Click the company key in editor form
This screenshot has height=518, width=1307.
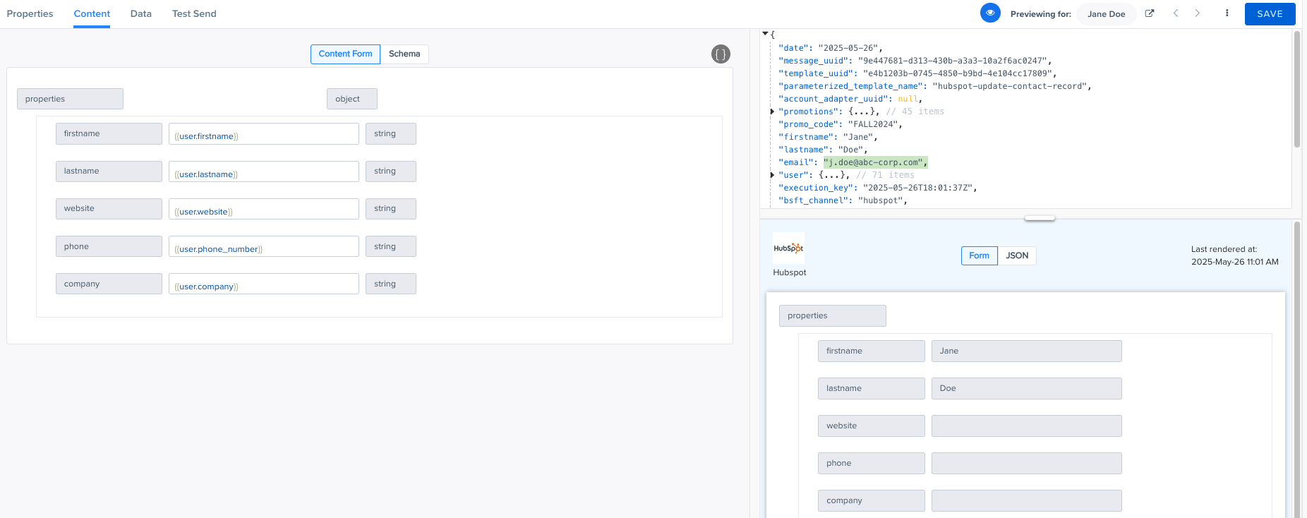[109, 284]
